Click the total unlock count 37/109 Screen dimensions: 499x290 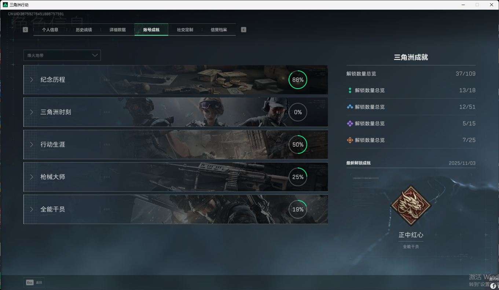pos(466,74)
